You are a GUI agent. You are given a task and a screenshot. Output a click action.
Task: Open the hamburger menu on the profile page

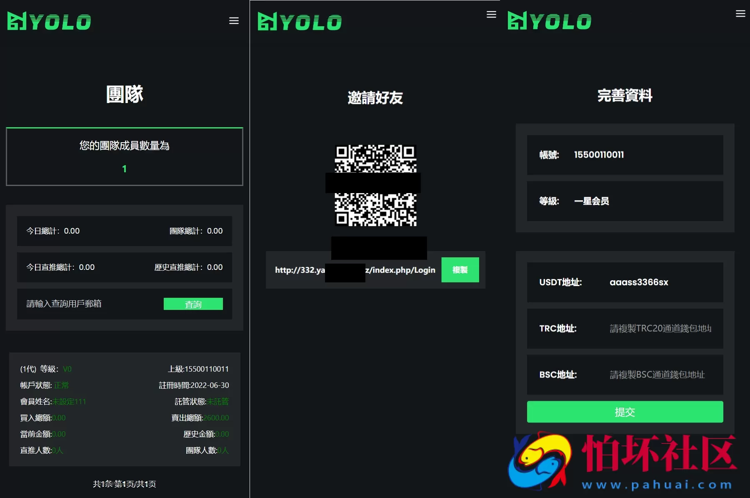[741, 13]
